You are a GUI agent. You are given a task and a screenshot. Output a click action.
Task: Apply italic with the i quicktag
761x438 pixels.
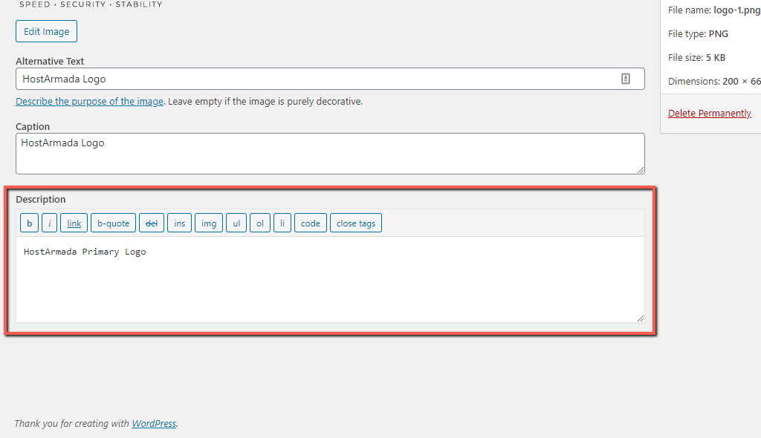pos(49,223)
